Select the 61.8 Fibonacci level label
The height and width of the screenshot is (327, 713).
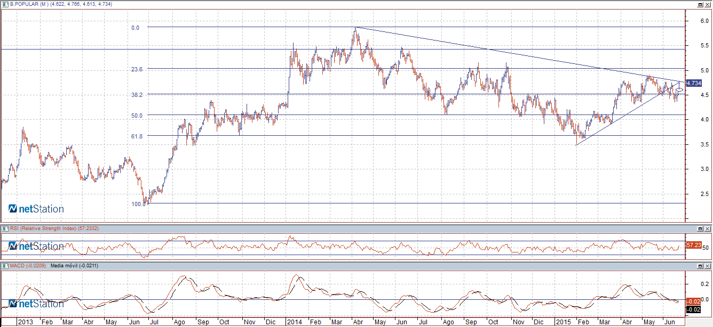point(138,136)
